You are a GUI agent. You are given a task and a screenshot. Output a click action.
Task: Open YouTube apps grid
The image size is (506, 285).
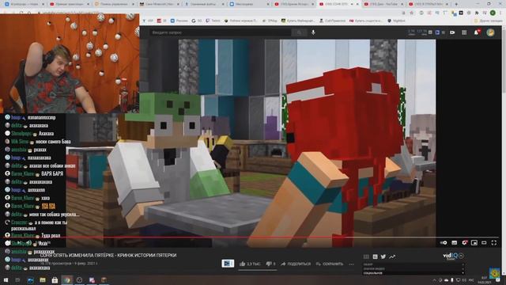point(464,32)
